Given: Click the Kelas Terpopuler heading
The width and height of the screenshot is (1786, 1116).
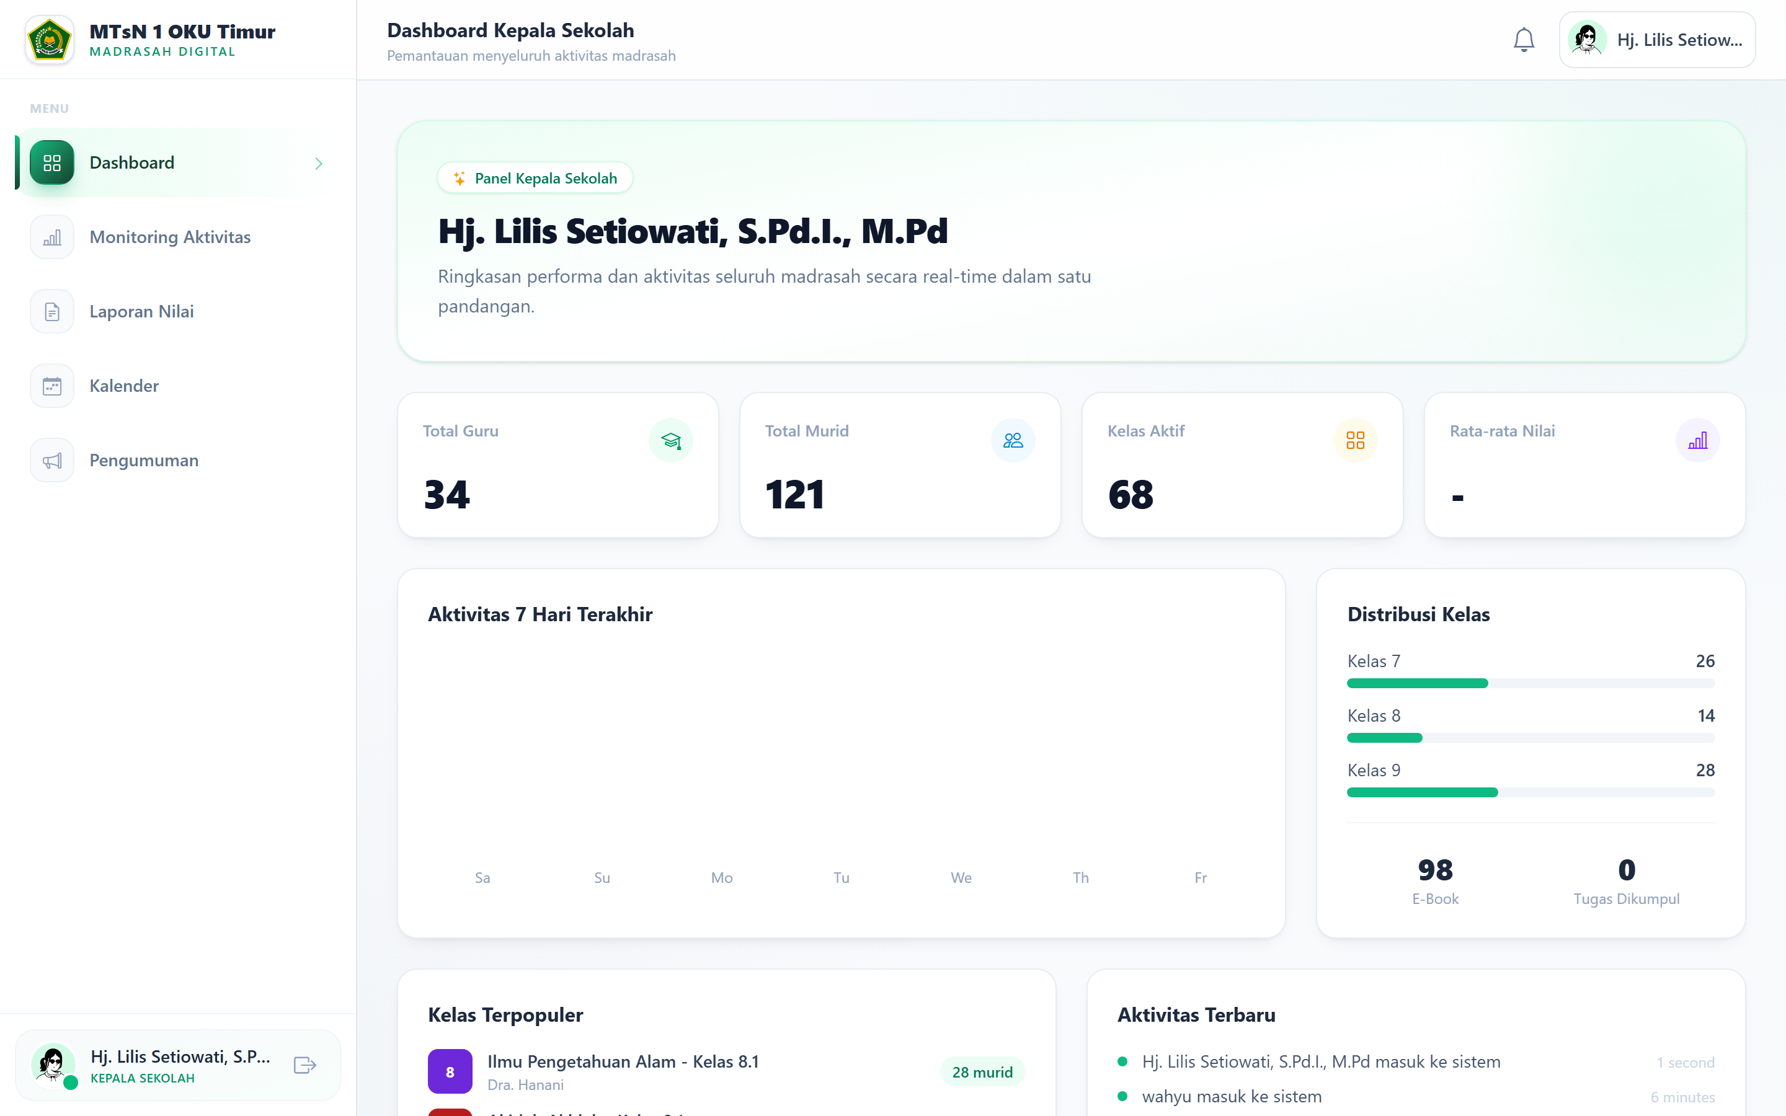Looking at the screenshot, I should pos(505,1015).
